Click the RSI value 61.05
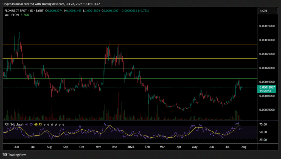This screenshot has height=159, width=281. [x=29, y=124]
